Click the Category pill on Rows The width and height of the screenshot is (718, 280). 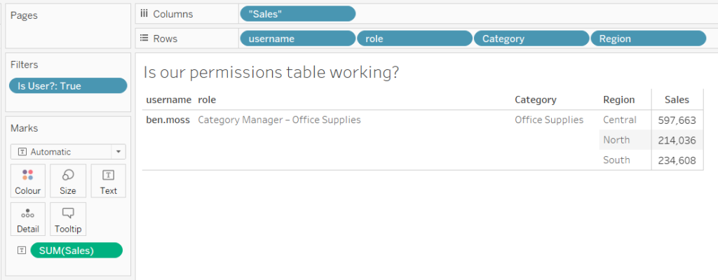pos(531,38)
